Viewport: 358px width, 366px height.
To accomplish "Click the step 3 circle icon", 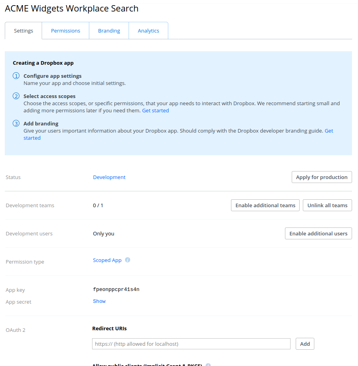I will pyautogui.click(x=16, y=123).
